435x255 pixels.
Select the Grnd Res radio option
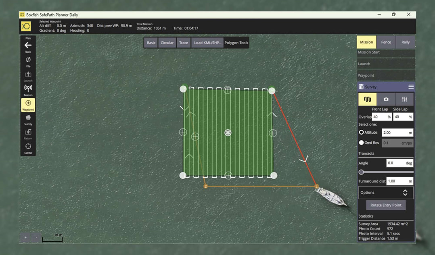click(362, 143)
